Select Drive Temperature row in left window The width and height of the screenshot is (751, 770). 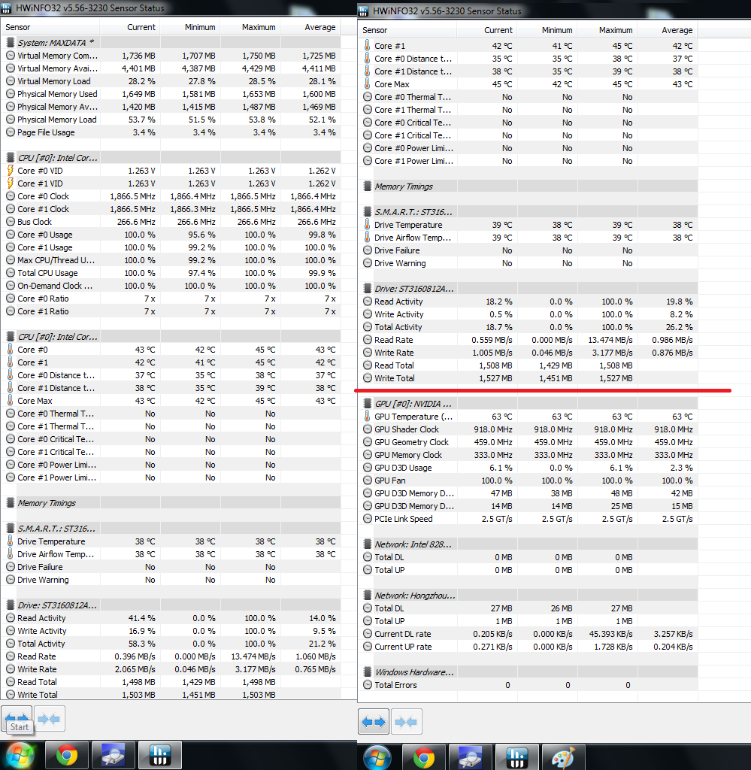coord(171,541)
